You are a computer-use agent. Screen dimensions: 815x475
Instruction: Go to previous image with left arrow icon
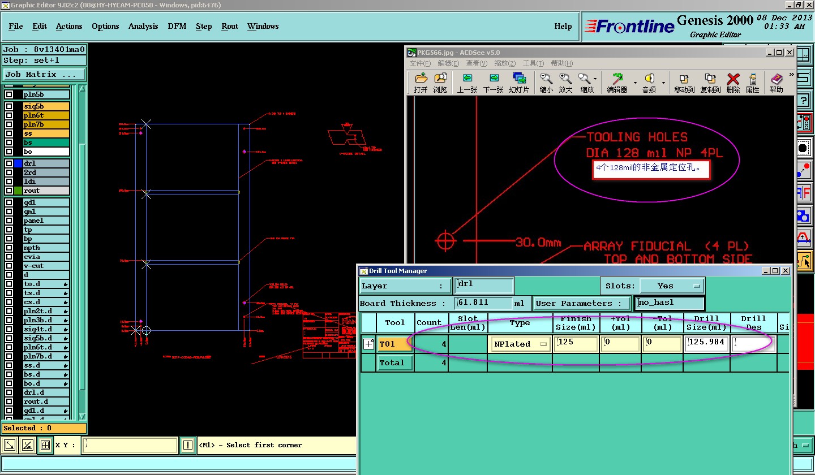point(467,78)
